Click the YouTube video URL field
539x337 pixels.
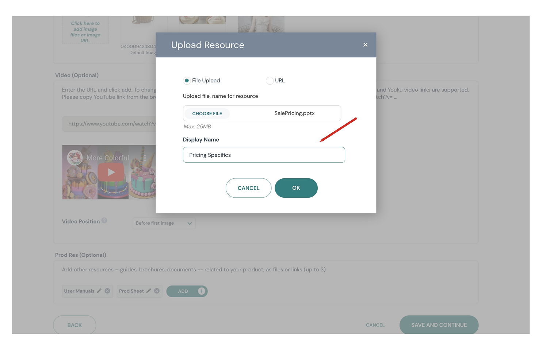110,124
